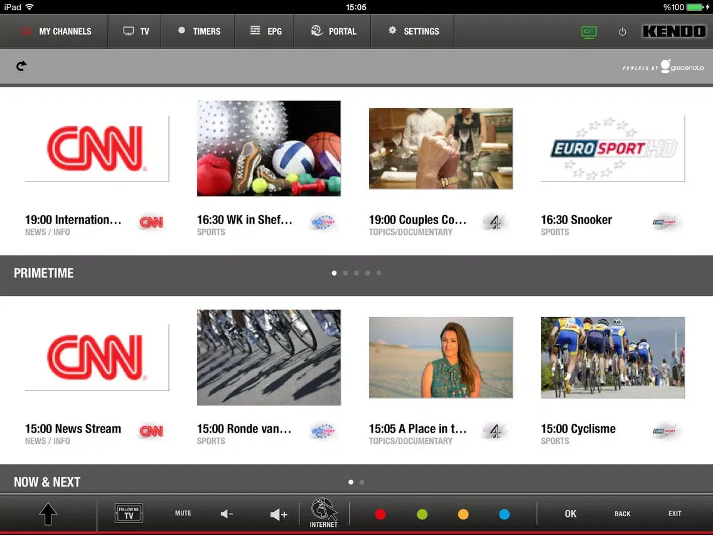
Task: Go to fifth Primetime page dot
Action: coord(379,273)
